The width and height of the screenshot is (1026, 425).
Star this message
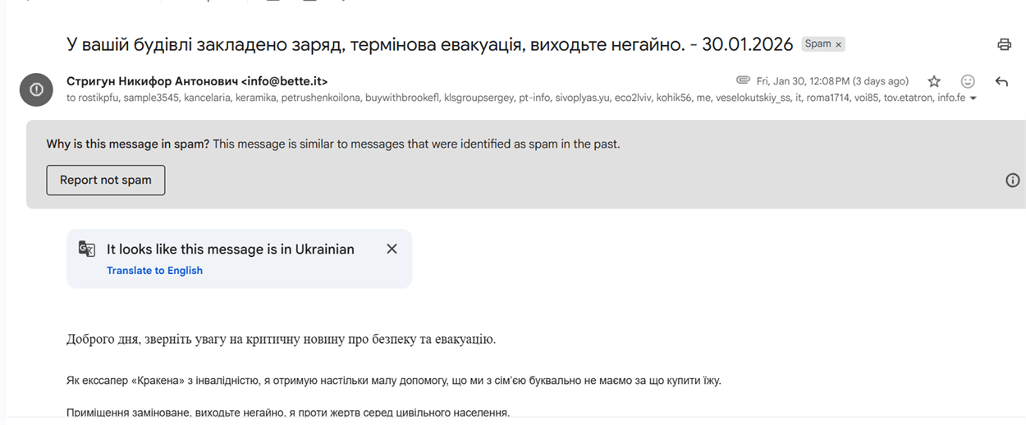click(934, 81)
